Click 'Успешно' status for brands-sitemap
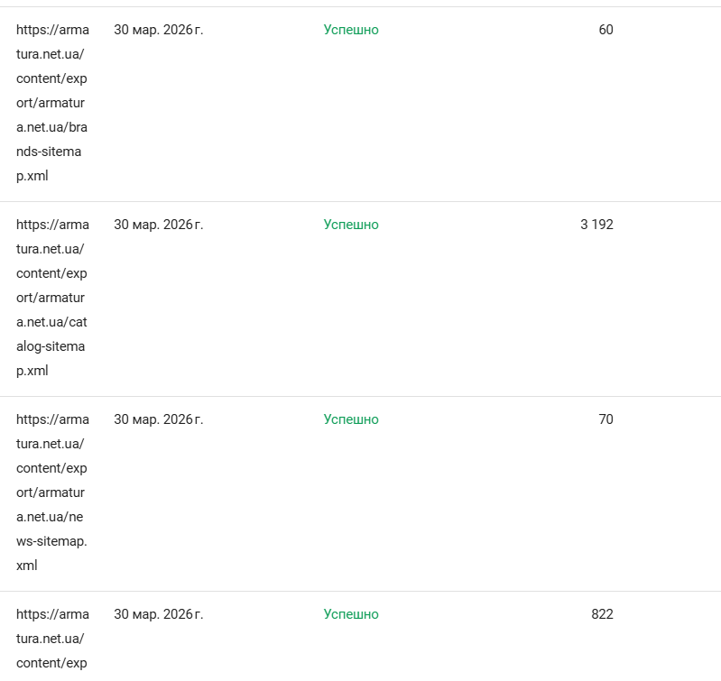 coord(351,30)
